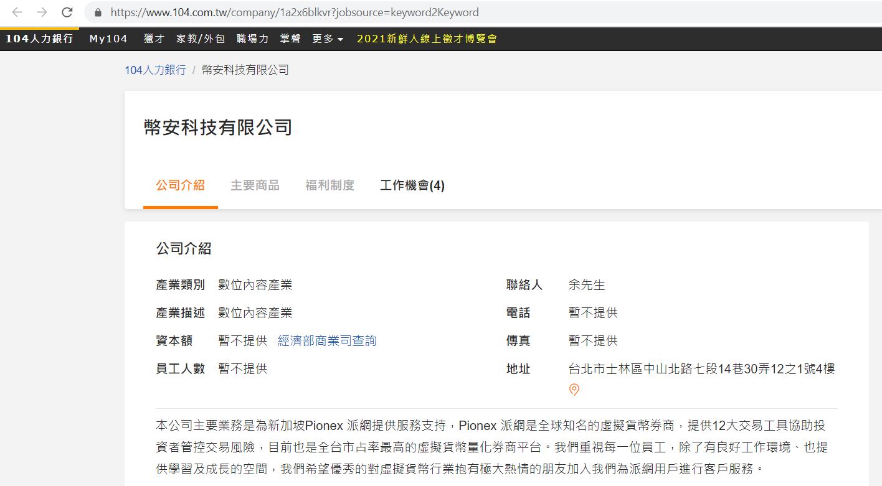Click the padlock site info icon
The image size is (882, 486).
click(x=97, y=12)
